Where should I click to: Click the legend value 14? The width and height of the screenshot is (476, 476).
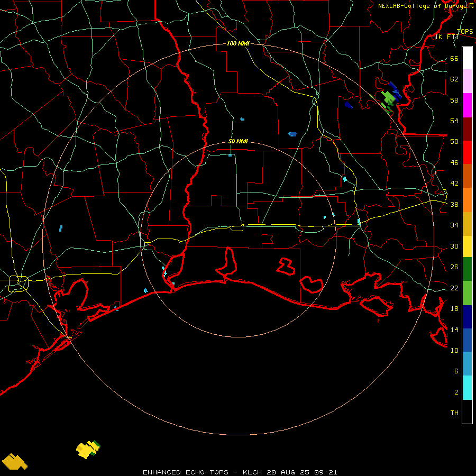[x=454, y=329]
